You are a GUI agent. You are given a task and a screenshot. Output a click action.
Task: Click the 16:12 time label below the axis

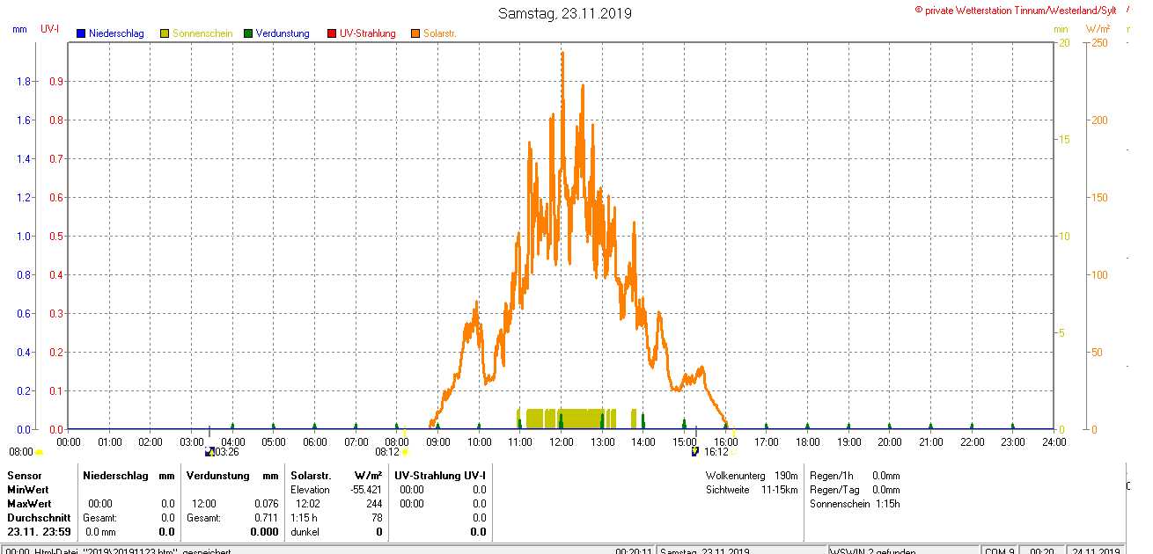(x=716, y=452)
